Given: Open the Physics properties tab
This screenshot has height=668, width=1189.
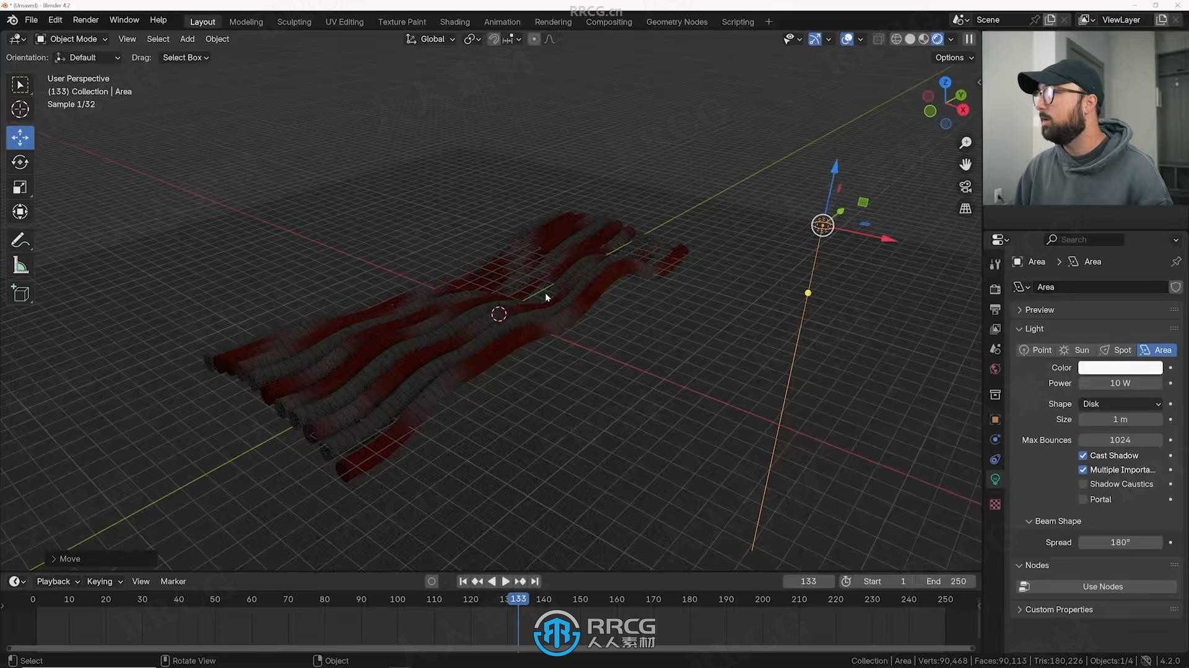Looking at the screenshot, I should point(995,439).
